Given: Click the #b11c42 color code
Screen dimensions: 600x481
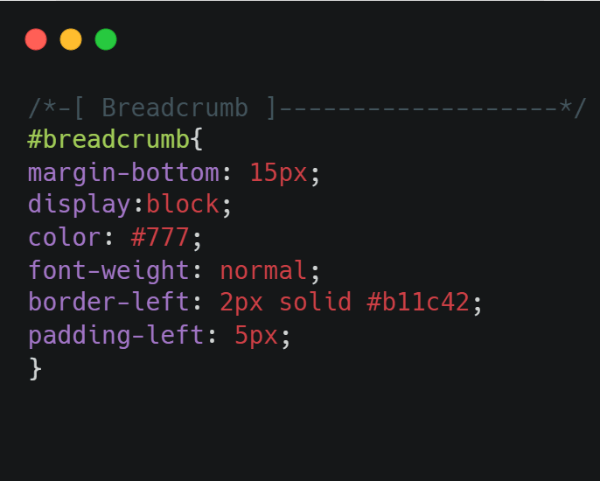Looking at the screenshot, I should pyautogui.click(x=418, y=303).
